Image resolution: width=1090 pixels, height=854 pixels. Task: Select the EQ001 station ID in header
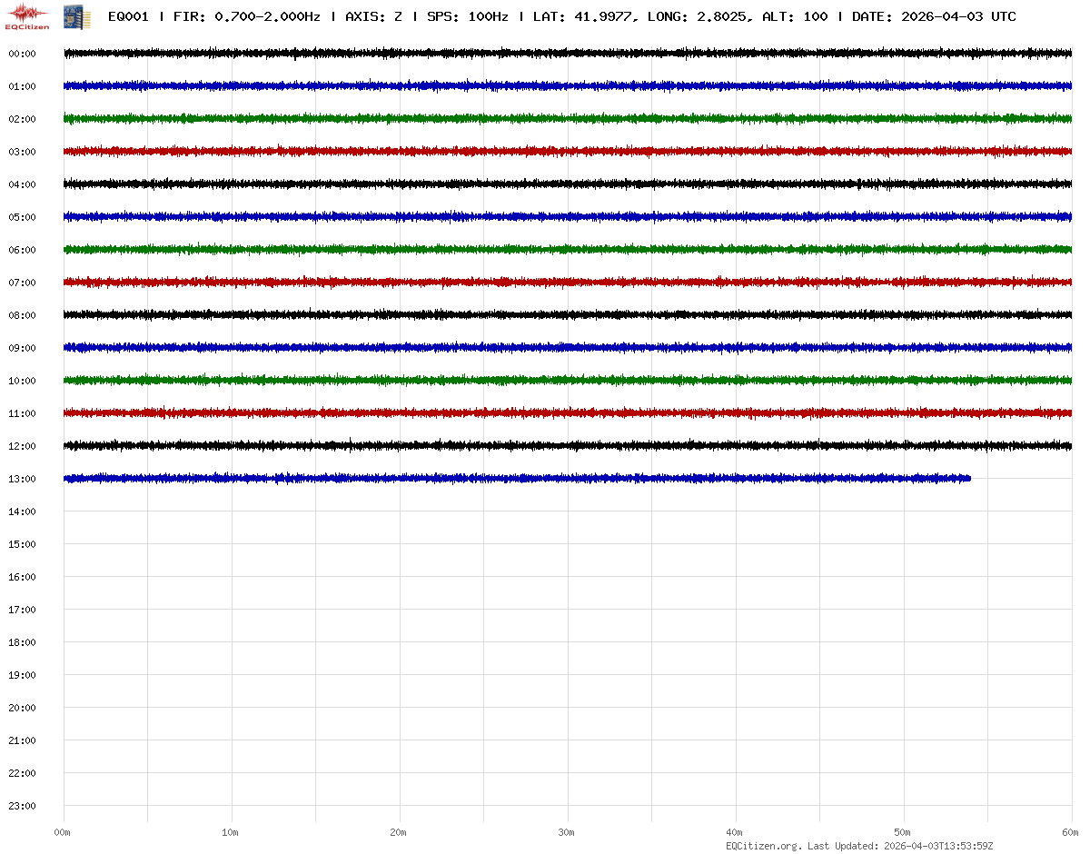(x=128, y=16)
